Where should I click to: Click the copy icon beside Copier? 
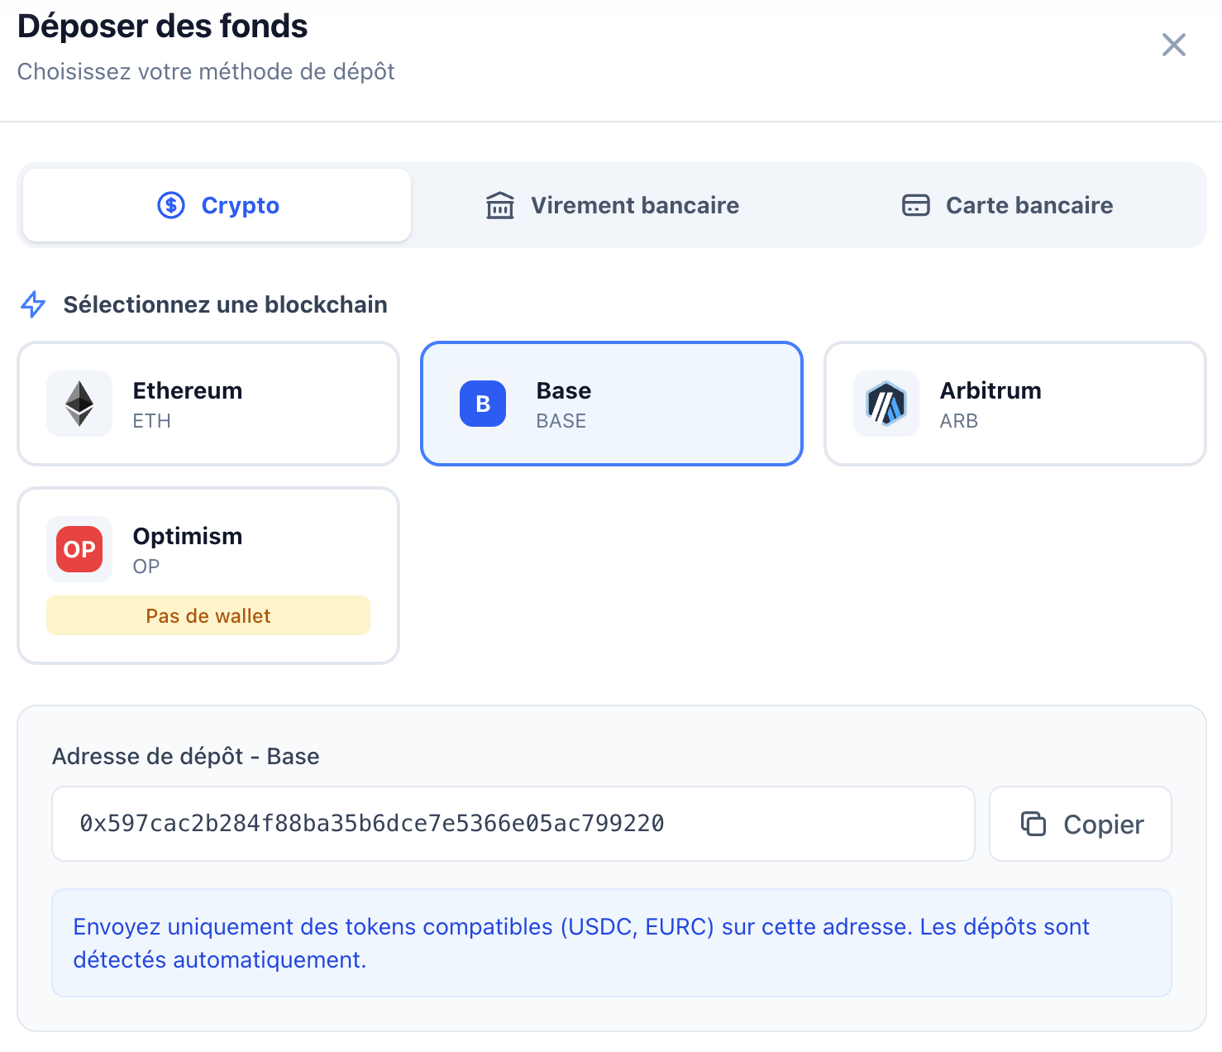click(1033, 824)
